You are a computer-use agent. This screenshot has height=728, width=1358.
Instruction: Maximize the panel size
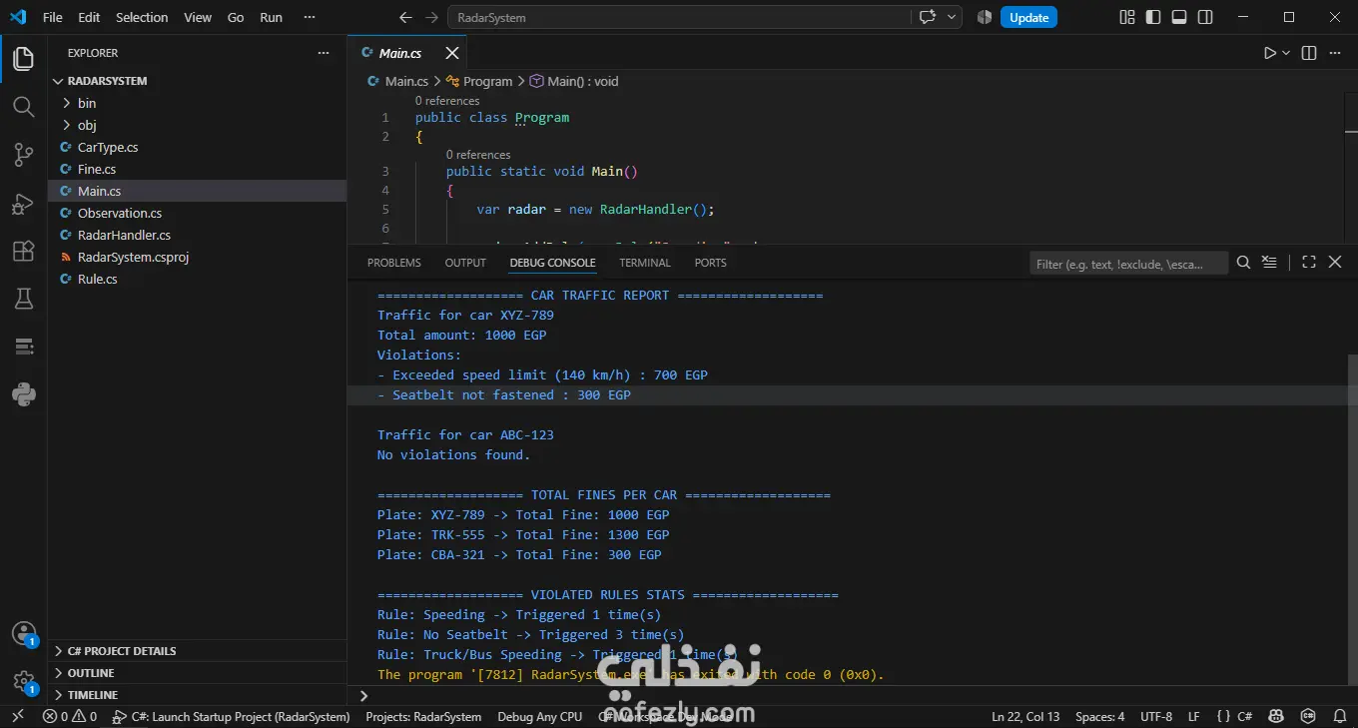pos(1309,263)
